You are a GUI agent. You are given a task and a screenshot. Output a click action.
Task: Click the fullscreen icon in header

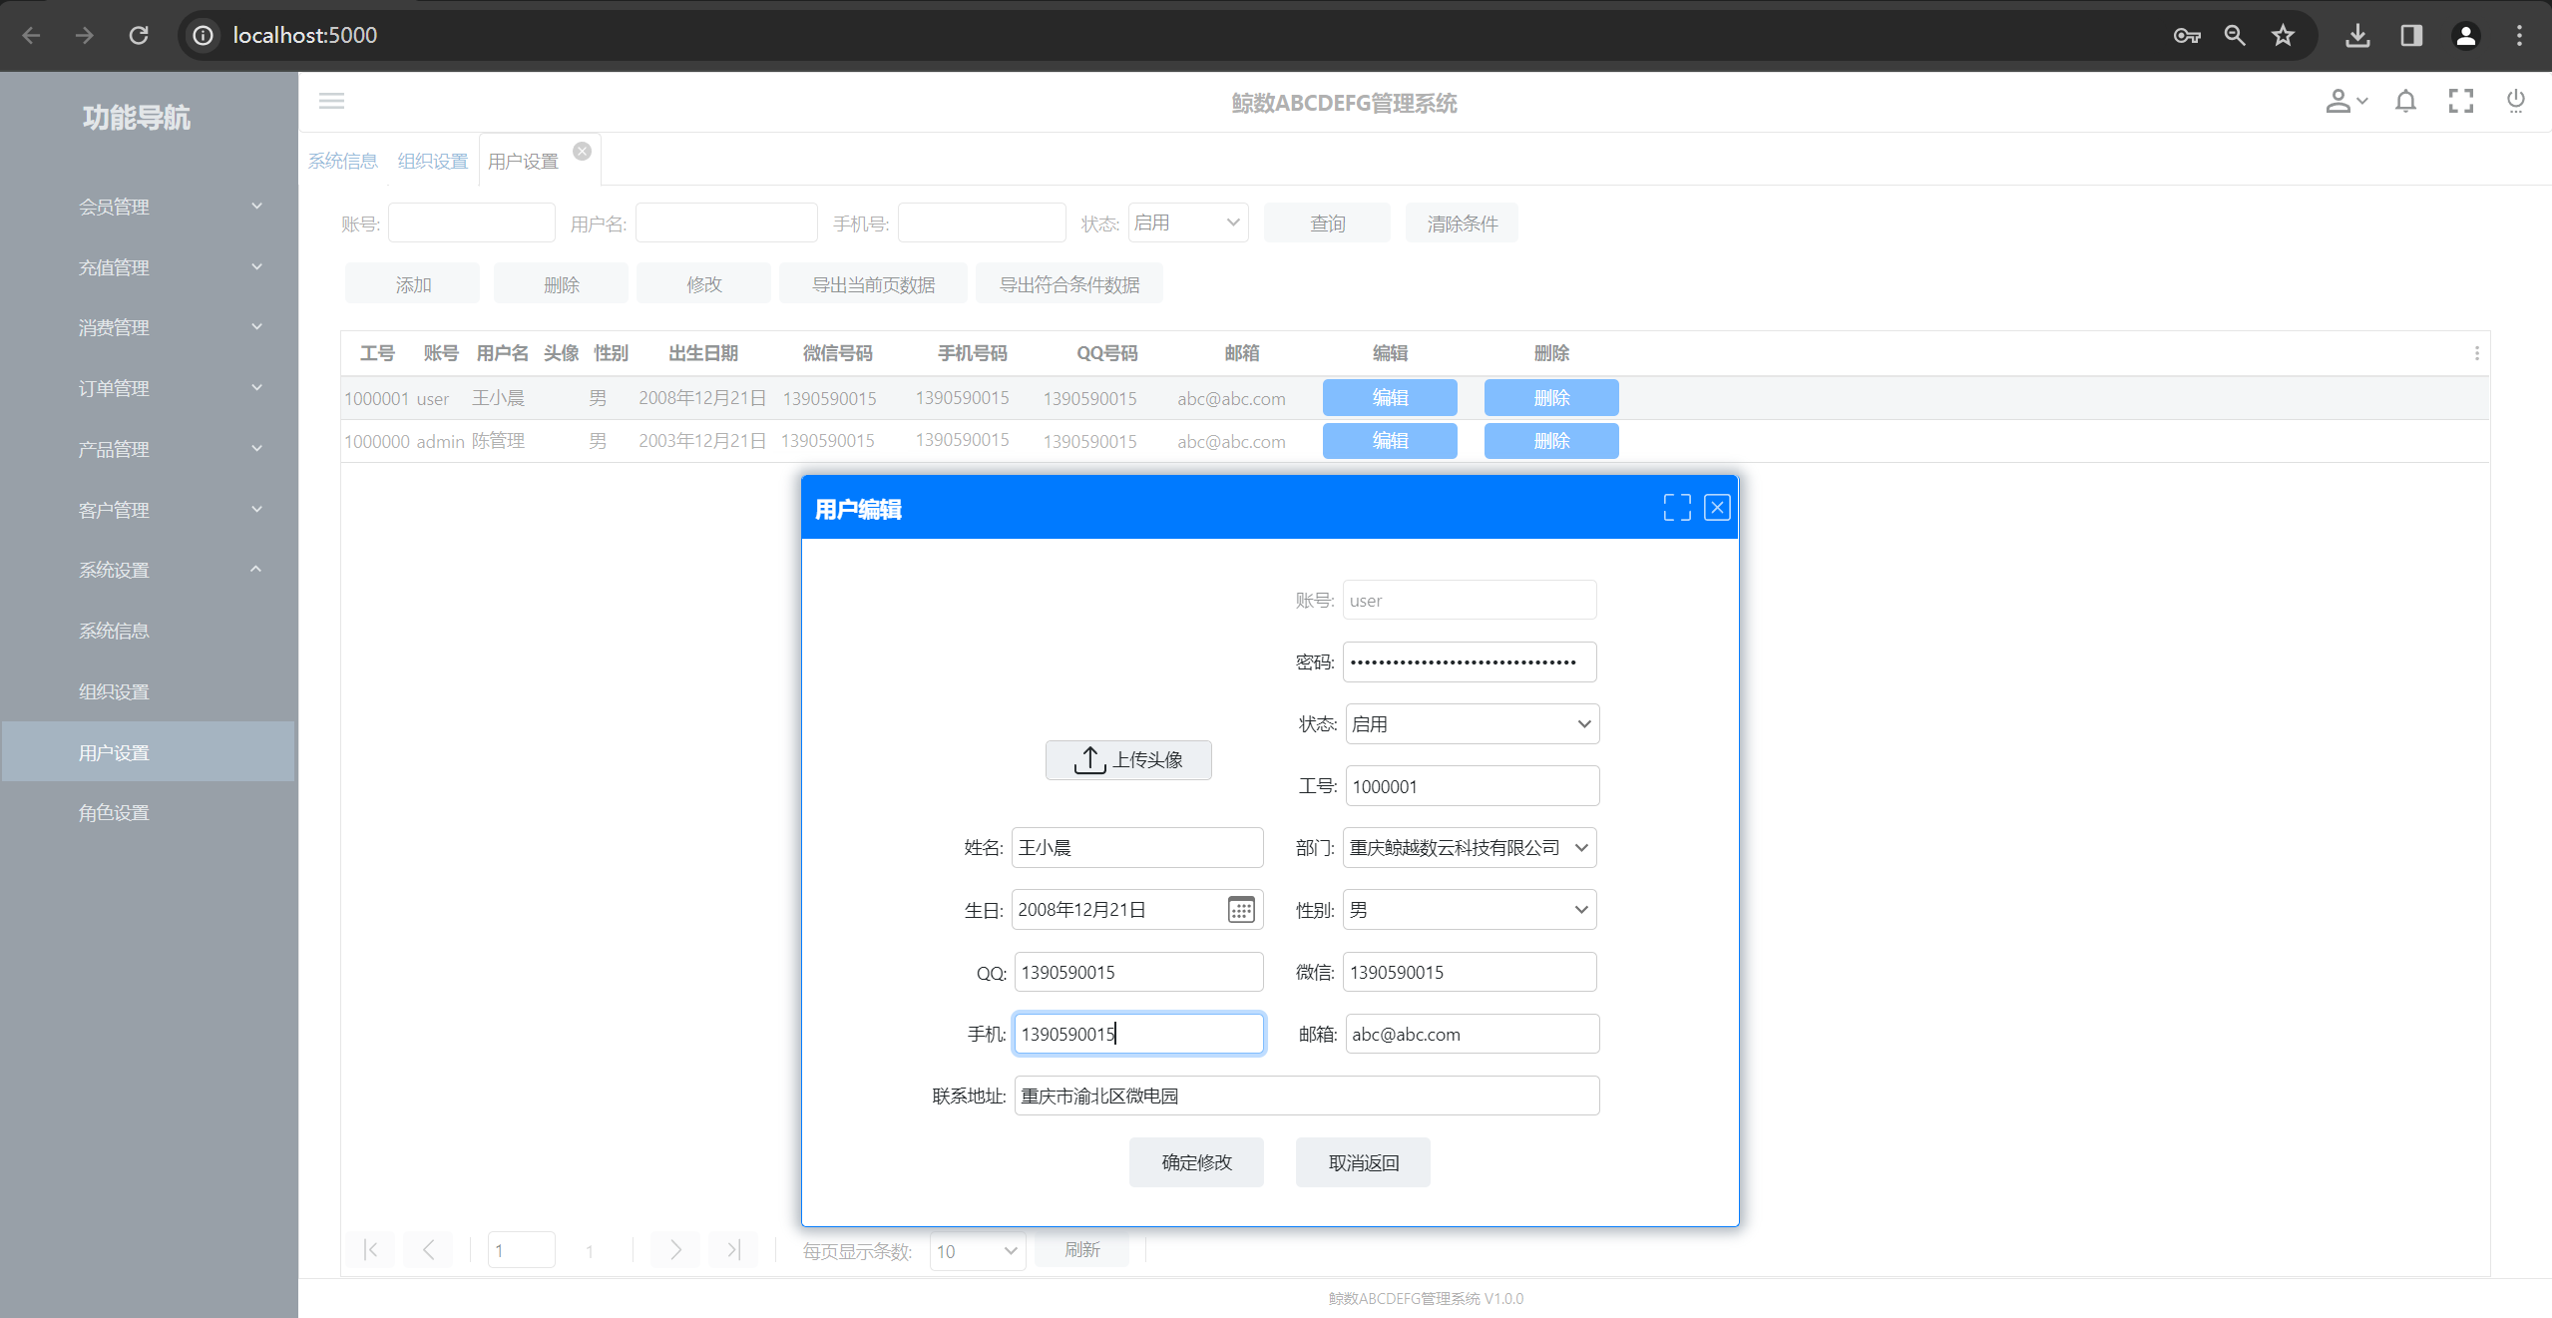(x=2460, y=101)
